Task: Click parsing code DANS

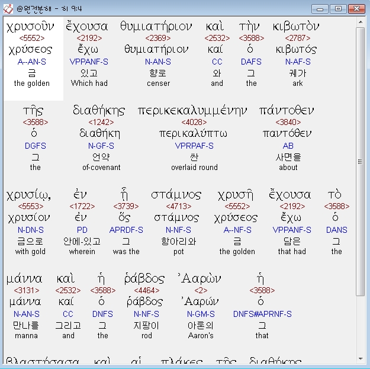Action: coord(336,230)
